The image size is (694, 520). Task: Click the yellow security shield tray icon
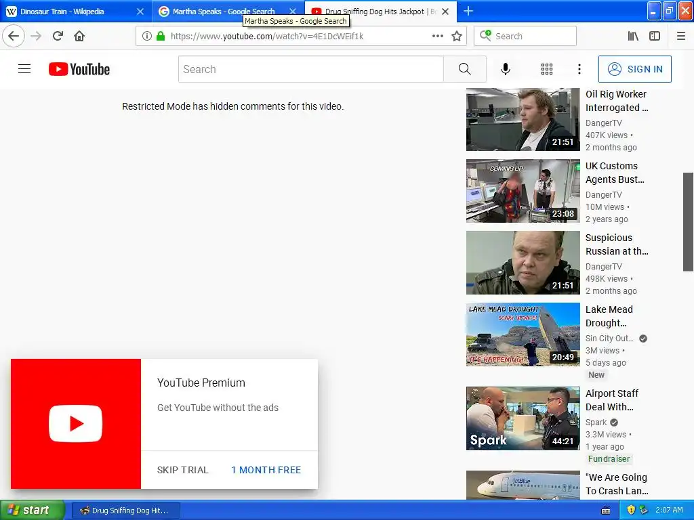[x=631, y=510]
